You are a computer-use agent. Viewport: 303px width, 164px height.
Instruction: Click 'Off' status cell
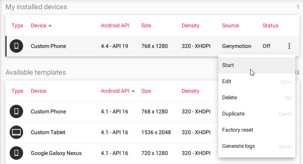point(266,46)
